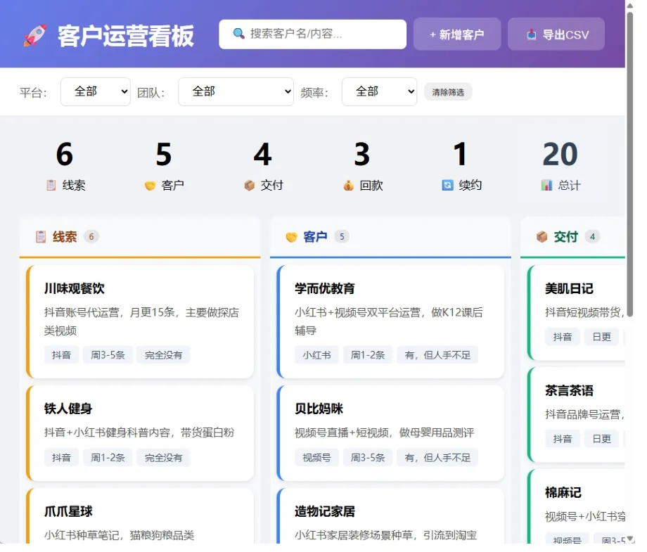This screenshot has width=647, height=552.
Task: Click the money bag icon in 回款 stat
Action: pyautogui.click(x=349, y=186)
